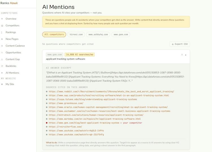Open Backlinks page
Screen dimensions: 212x152
[x=11, y=66]
